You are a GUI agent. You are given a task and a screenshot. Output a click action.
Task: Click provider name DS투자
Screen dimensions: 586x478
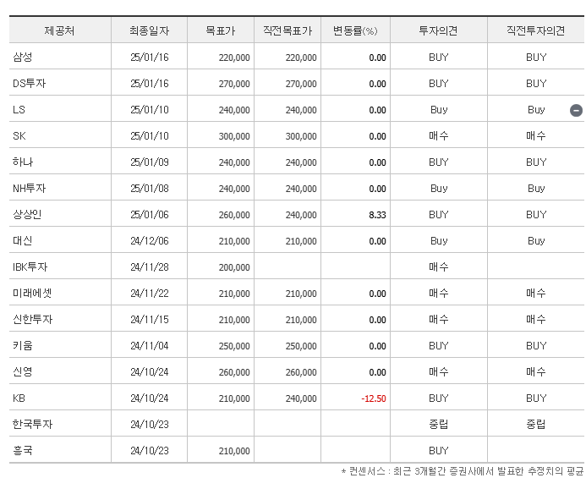click(x=29, y=84)
